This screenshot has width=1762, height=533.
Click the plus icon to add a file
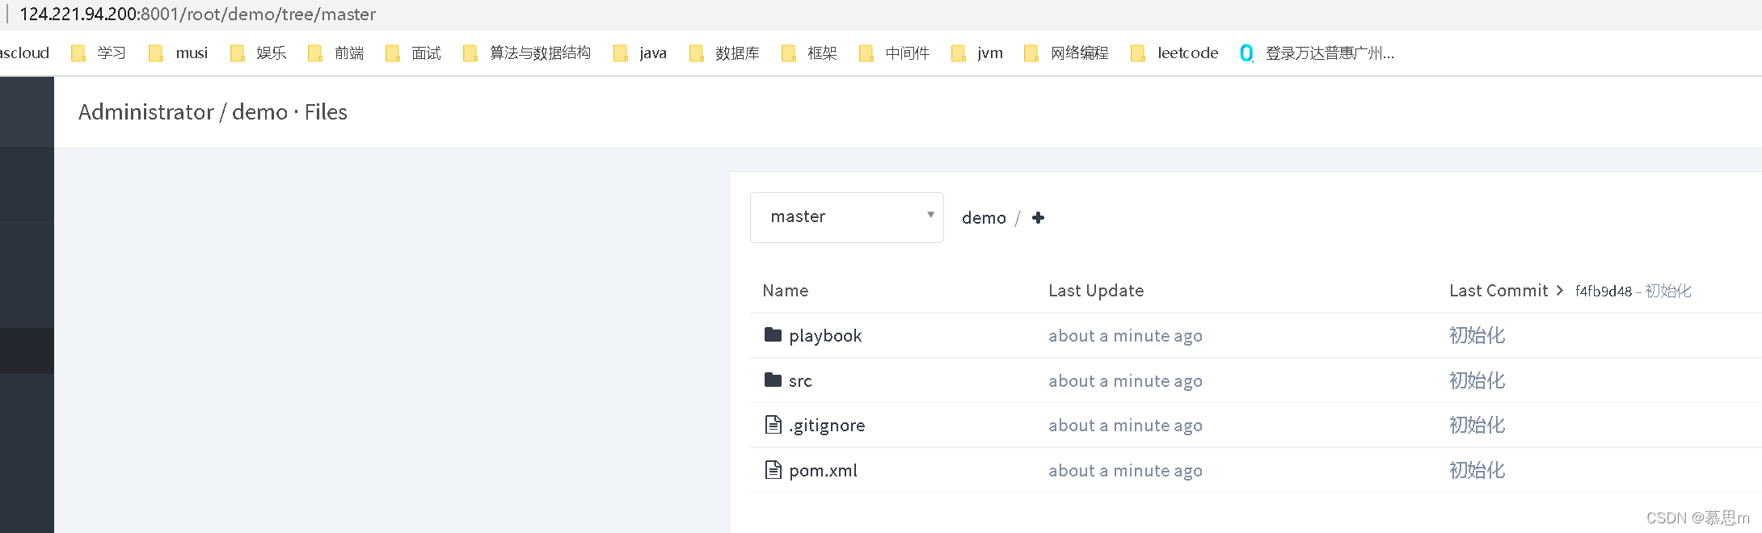click(1039, 218)
